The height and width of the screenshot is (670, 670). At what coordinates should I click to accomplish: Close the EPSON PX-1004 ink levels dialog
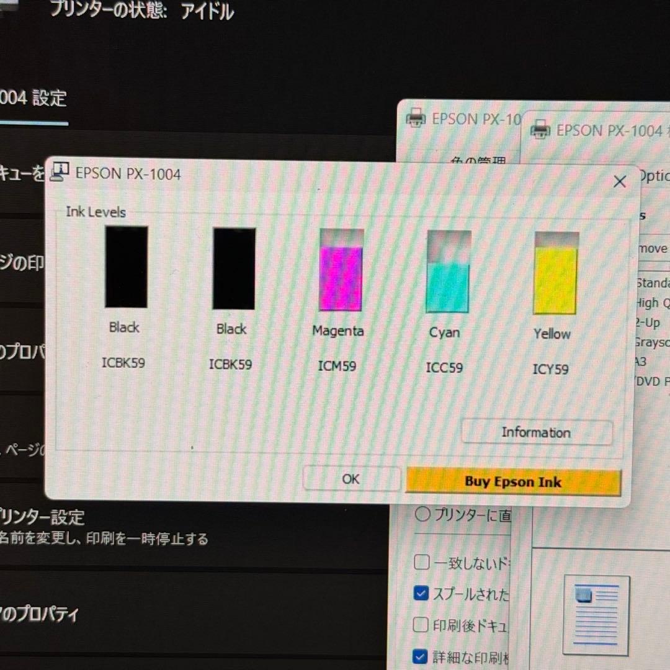pyautogui.click(x=619, y=182)
